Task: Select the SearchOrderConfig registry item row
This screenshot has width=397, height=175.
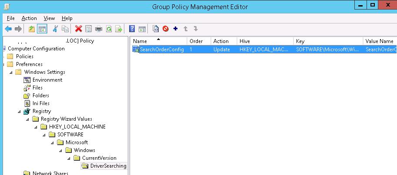Action: 162,50
